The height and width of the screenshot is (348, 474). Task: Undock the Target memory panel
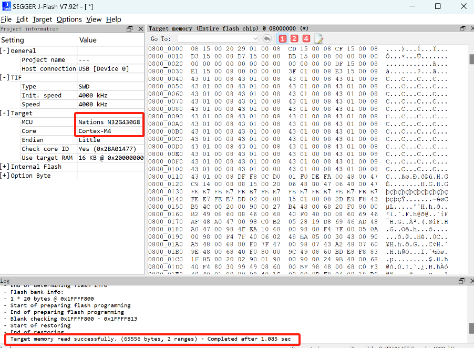click(463, 28)
